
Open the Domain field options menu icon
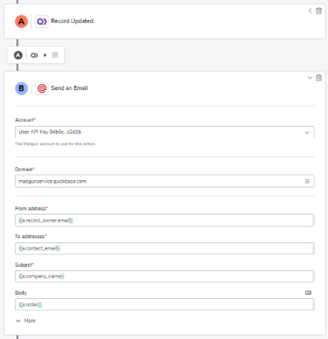click(307, 181)
